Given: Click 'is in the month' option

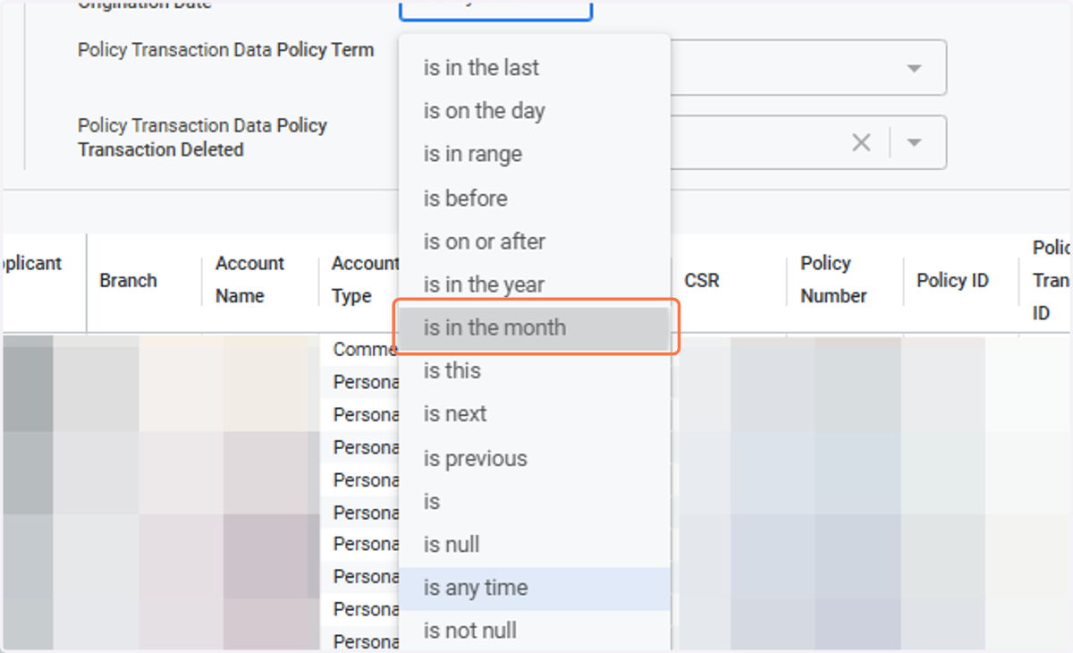Looking at the screenshot, I should pyautogui.click(x=534, y=327).
